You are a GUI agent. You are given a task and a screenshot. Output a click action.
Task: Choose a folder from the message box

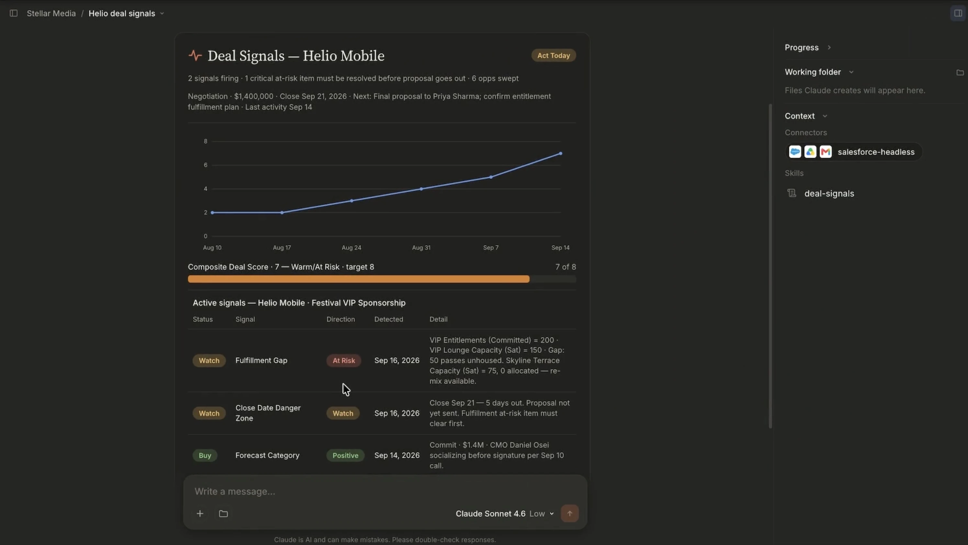[x=223, y=514]
